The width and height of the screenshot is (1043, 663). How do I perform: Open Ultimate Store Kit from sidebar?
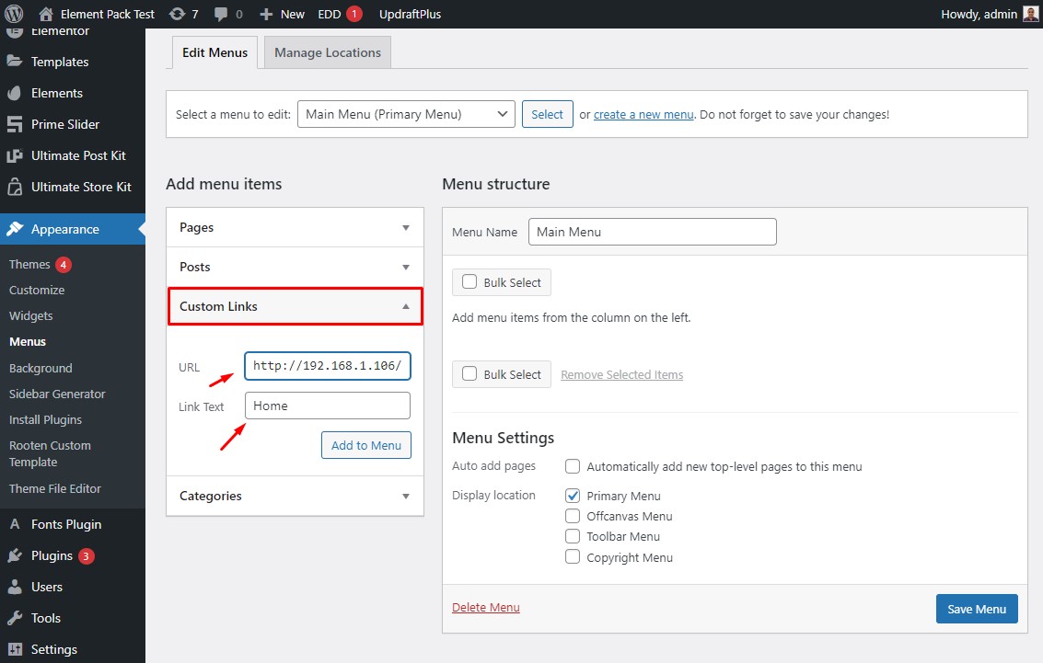point(16,187)
